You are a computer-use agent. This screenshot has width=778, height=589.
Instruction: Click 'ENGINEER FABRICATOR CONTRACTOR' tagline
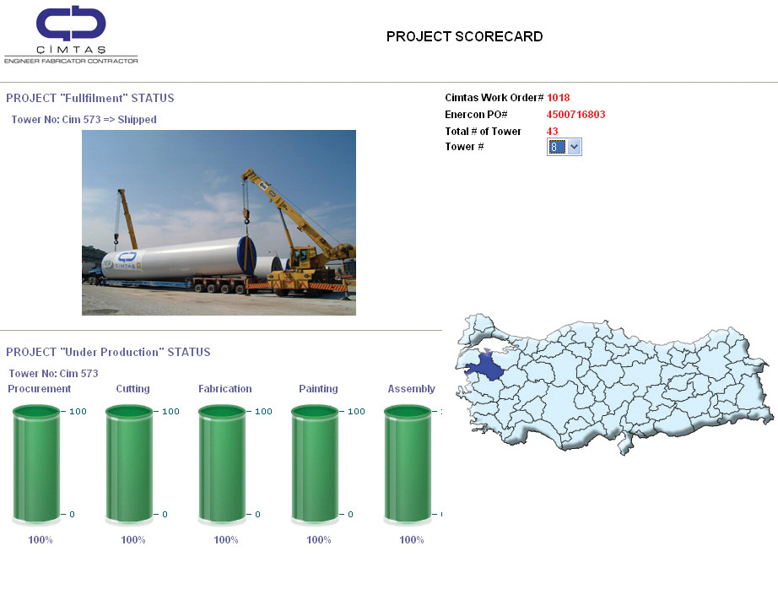click(x=71, y=61)
